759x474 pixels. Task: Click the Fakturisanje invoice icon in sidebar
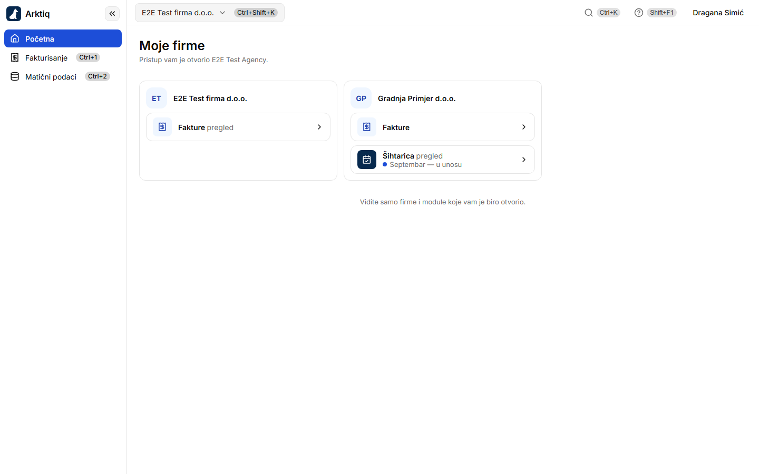[x=15, y=57]
